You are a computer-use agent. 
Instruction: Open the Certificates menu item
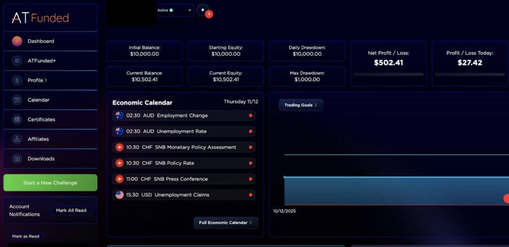[x=50, y=120]
